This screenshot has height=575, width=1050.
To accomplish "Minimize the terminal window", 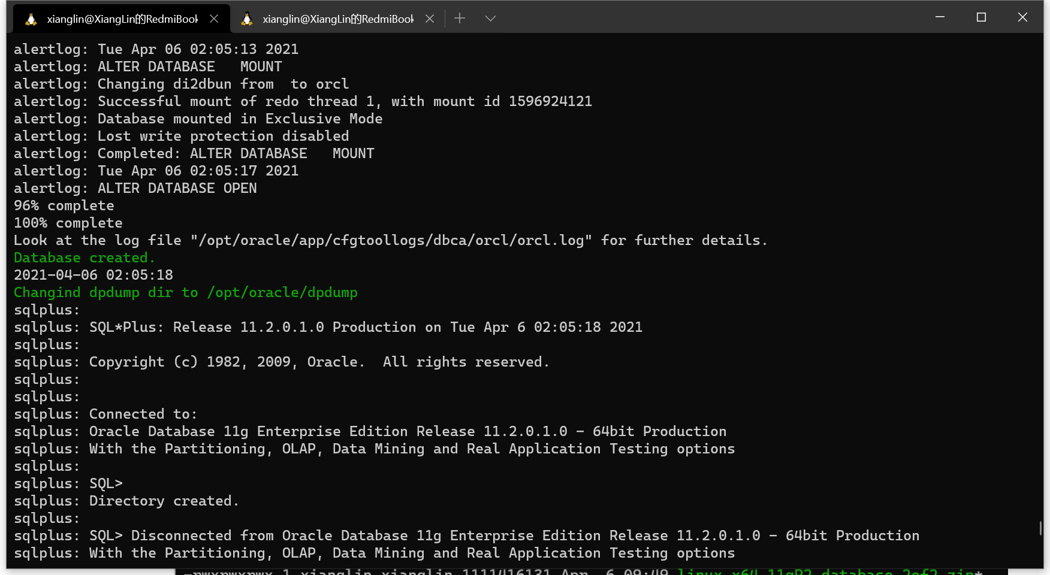I will [x=940, y=17].
